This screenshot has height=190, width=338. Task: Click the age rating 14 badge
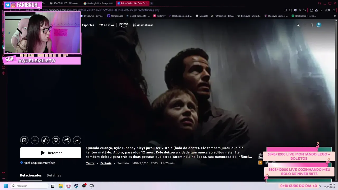[x=260, y=163]
